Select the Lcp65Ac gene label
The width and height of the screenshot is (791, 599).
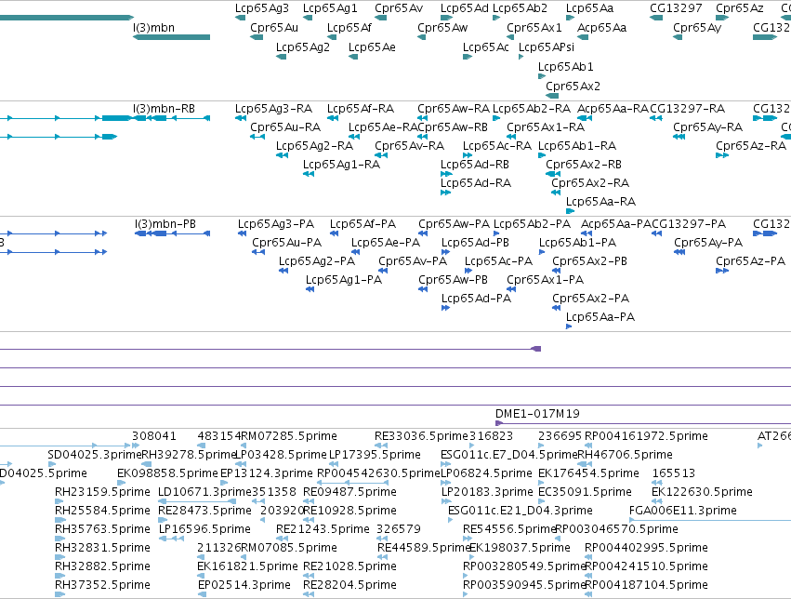pyautogui.click(x=486, y=47)
